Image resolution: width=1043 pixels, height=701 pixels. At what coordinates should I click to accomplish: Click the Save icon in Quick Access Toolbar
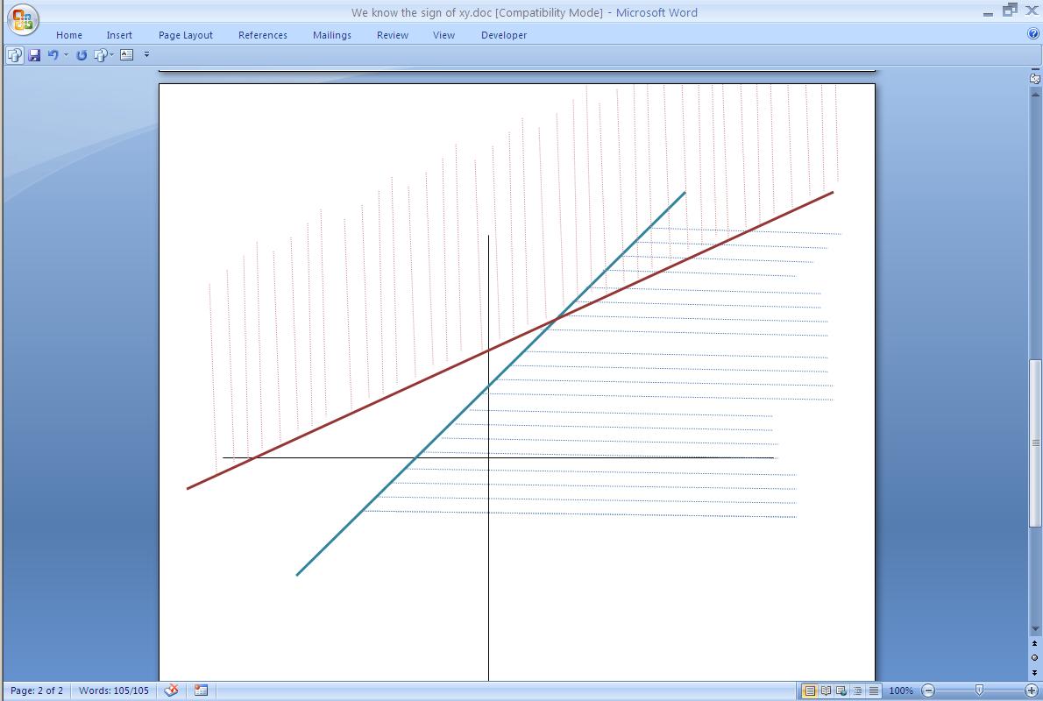(34, 55)
